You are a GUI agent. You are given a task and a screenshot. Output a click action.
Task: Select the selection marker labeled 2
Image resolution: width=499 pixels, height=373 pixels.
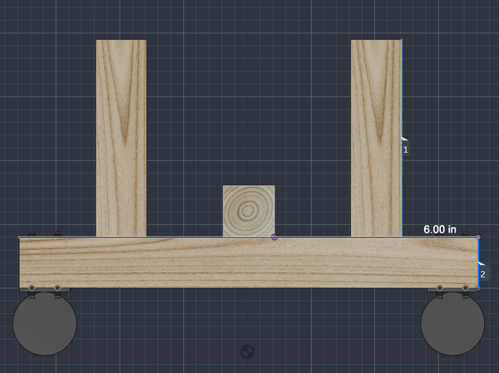[x=483, y=274]
